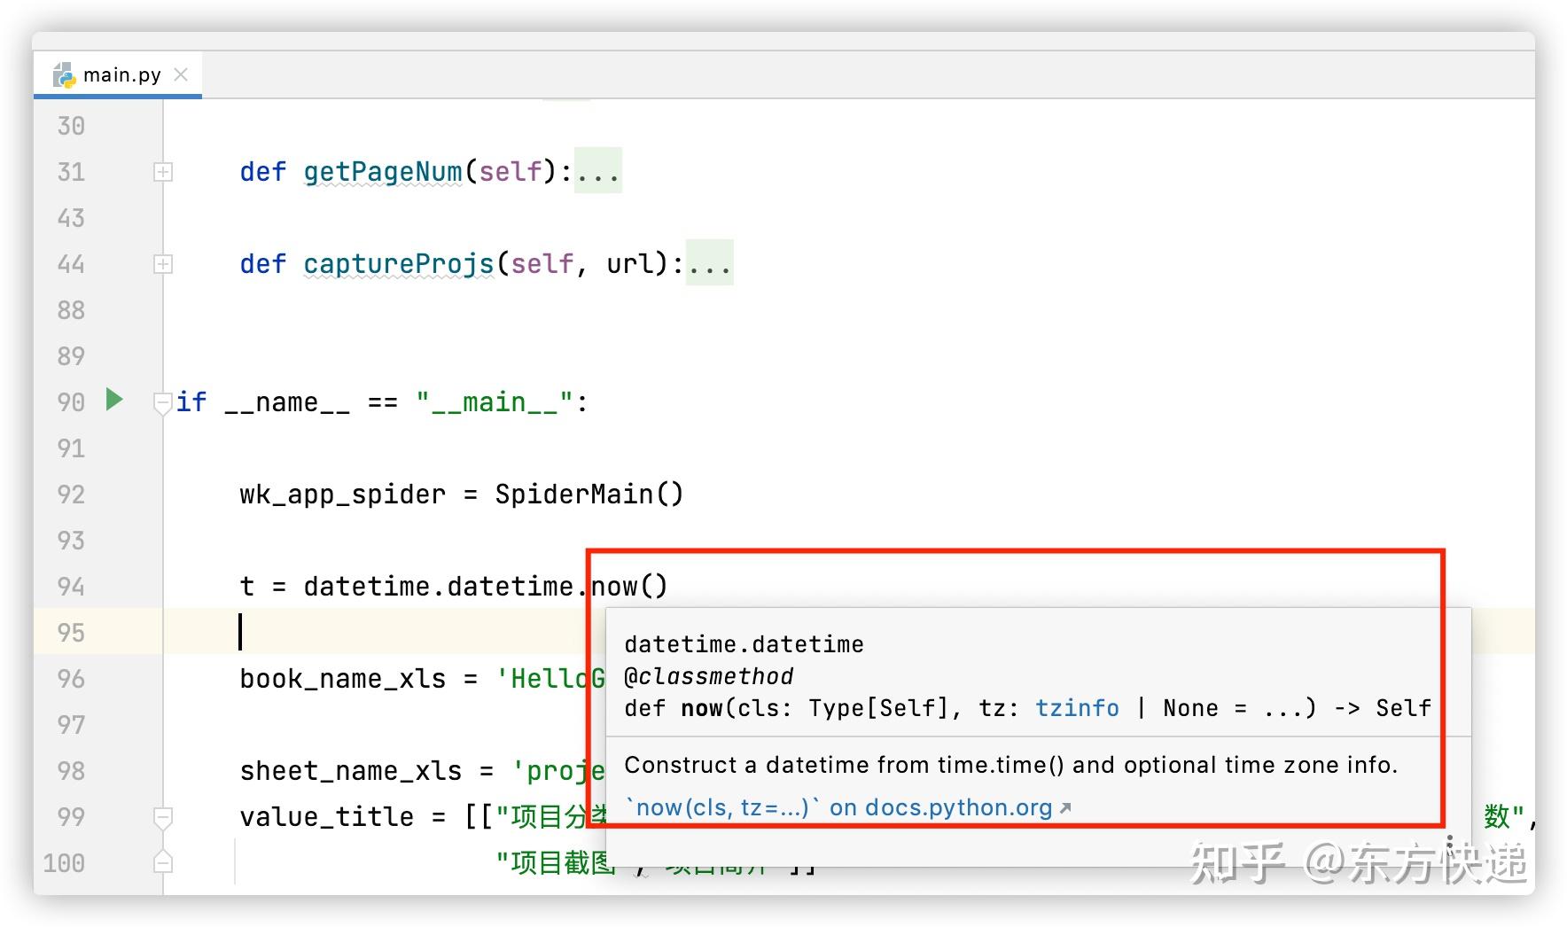Expand the folded getPageNum method via gutter plus
This screenshot has height=927, width=1567.
163,172
